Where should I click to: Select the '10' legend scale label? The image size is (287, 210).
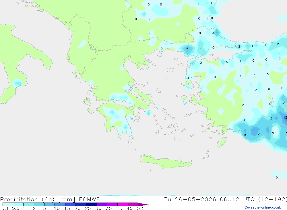(57, 208)
